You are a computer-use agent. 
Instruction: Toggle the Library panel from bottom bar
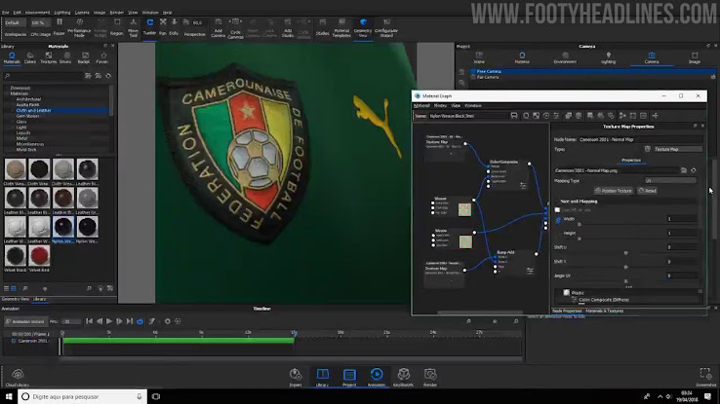tap(322, 377)
